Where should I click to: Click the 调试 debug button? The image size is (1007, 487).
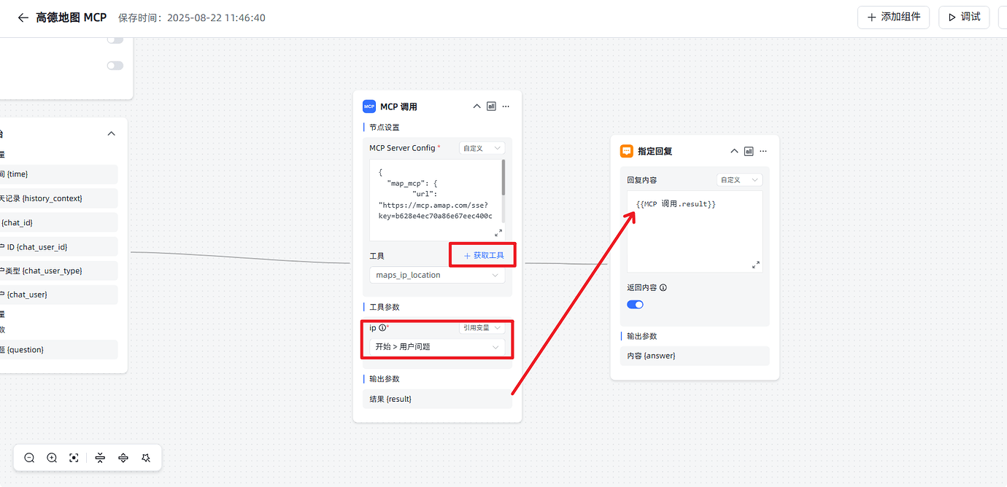pyautogui.click(x=964, y=17)
